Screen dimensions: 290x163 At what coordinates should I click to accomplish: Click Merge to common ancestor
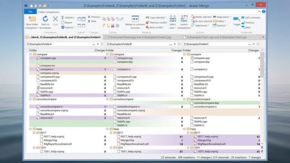(135, 22)
